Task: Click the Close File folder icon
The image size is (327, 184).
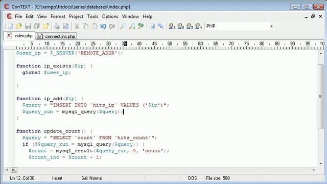Action: 45,26
